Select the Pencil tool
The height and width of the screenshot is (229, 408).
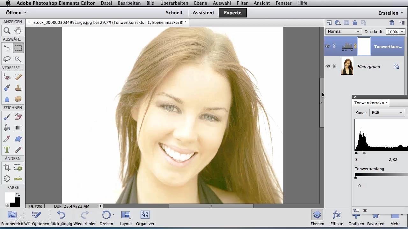[x=18, y=150]
